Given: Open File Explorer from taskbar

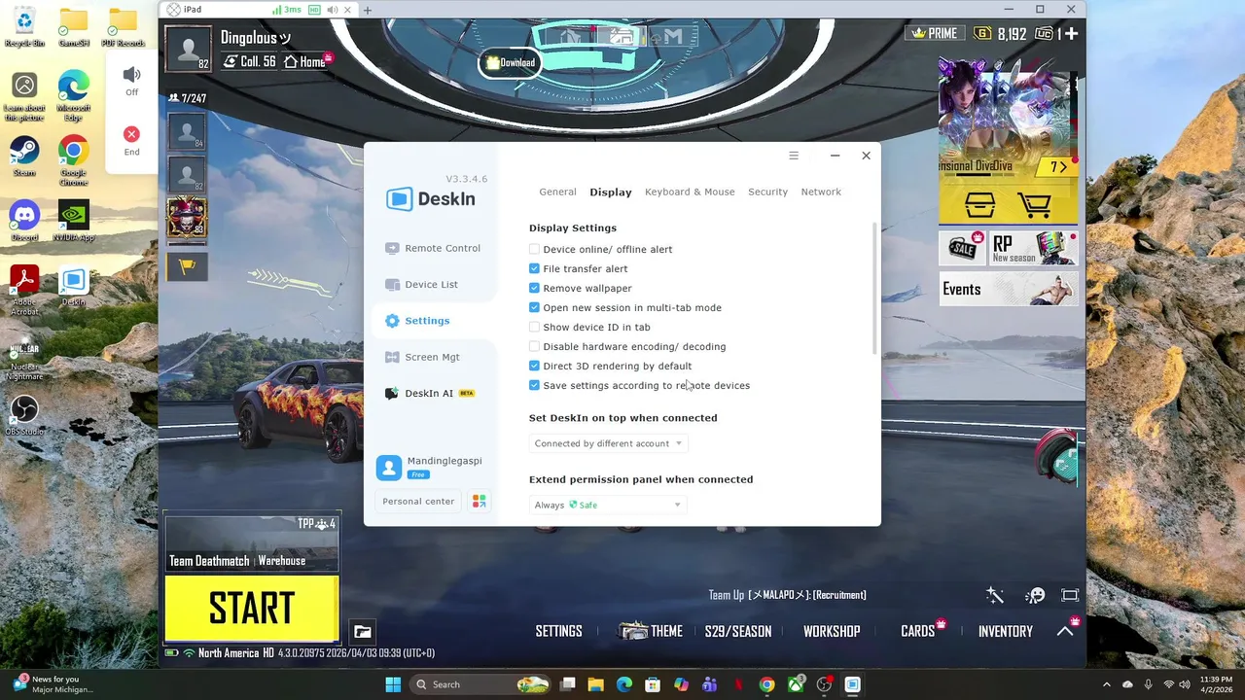Looking at the screenshot, I should [596, 684].
